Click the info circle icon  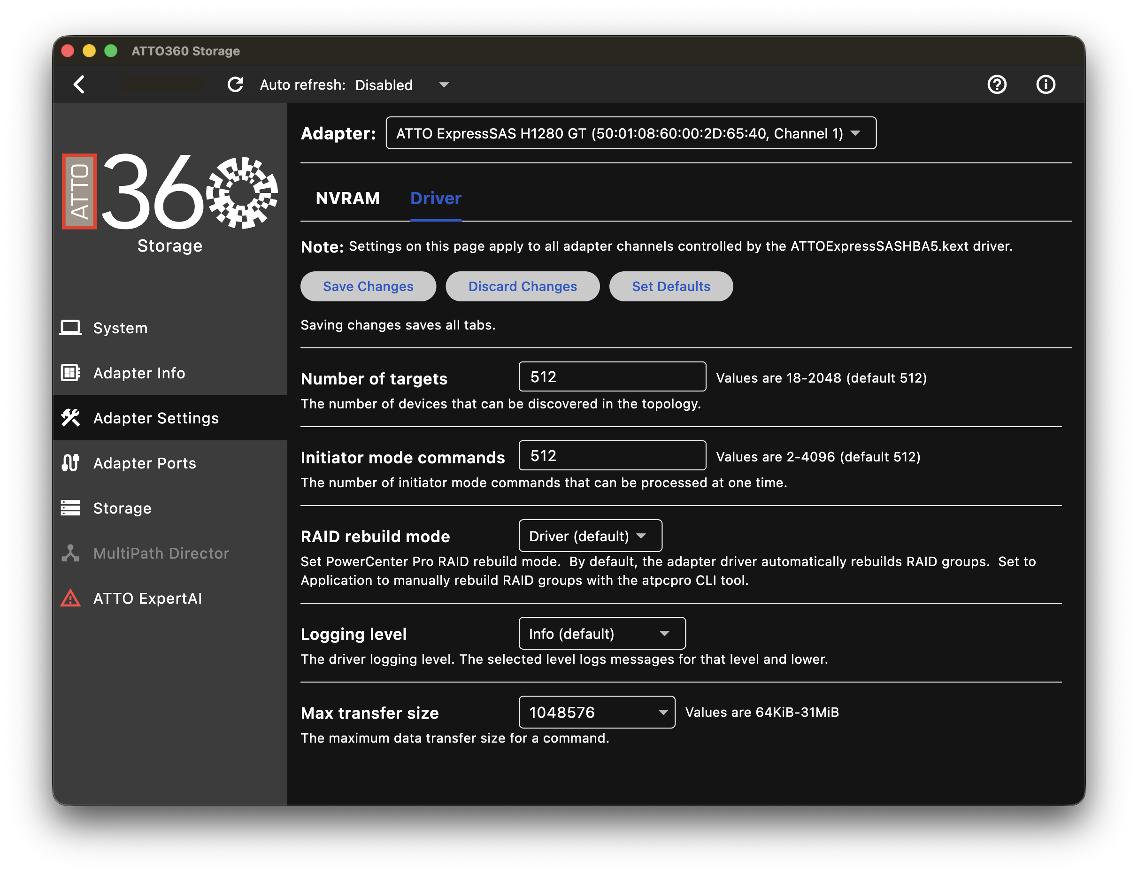pos(1045,84)
